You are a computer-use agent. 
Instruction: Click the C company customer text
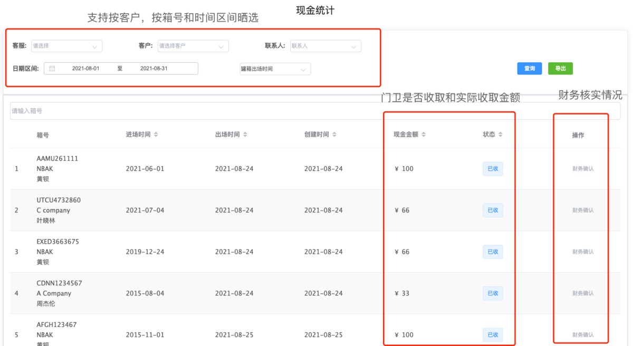click(53, 210)
